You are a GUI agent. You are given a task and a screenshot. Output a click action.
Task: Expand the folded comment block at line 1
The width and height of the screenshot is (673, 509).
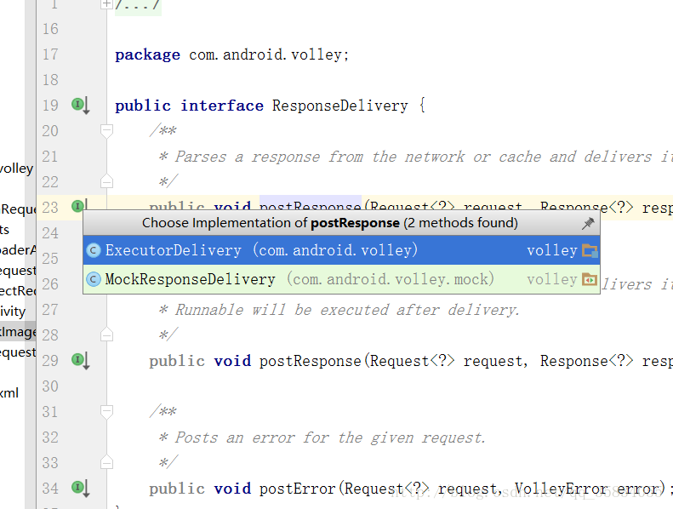(106, 4)
